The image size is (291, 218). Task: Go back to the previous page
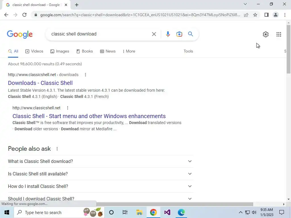(6, 15)
